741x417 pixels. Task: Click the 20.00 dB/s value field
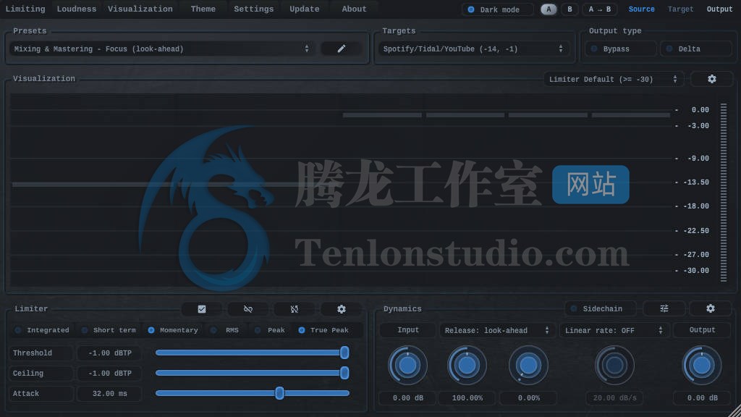click(x=614, y=398)
